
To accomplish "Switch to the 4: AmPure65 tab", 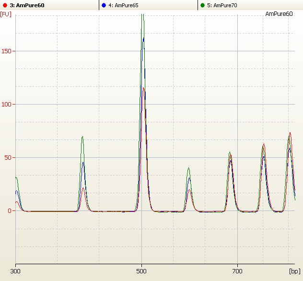I will (x=148, y=5).
